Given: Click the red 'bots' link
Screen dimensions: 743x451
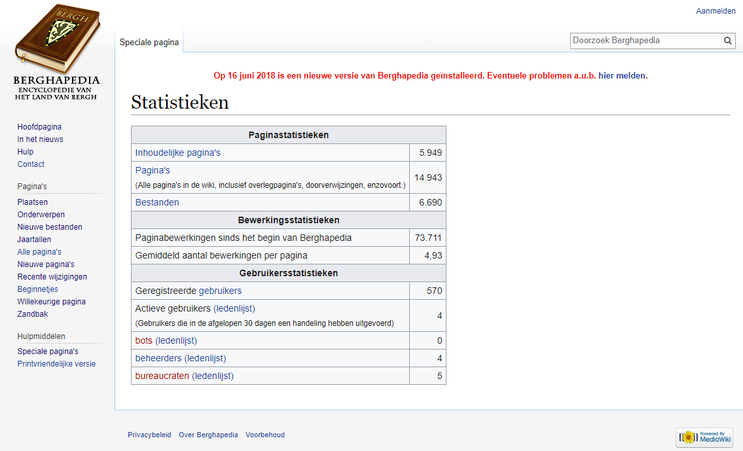Looking at the screenshot, I should [x=143, y=340].
